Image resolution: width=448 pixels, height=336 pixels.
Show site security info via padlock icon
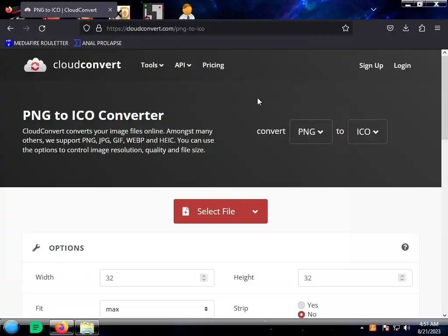coord(99,28)
